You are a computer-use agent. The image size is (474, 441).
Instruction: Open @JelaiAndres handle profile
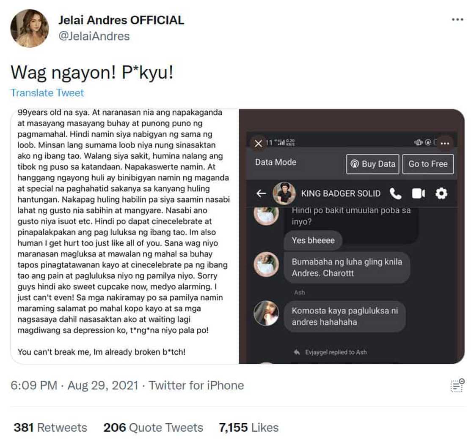tap(94, 36)
